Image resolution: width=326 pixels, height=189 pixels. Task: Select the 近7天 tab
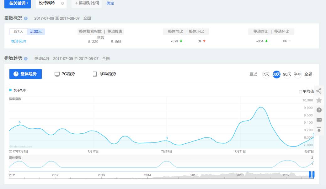[18, 32]
